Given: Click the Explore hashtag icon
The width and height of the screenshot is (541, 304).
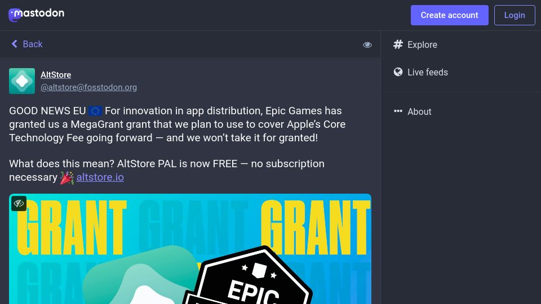Looking at the screenshot, I should 398,44.
